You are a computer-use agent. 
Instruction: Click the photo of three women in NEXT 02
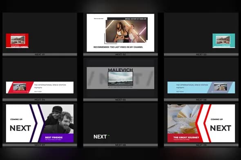point(126,31)
